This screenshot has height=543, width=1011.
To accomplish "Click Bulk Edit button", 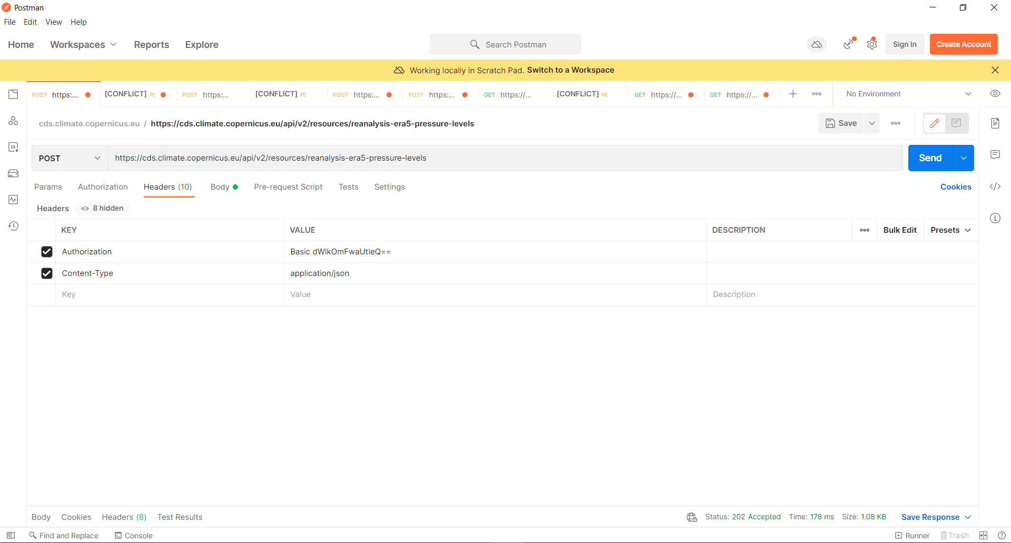I will tap(900, 230).
